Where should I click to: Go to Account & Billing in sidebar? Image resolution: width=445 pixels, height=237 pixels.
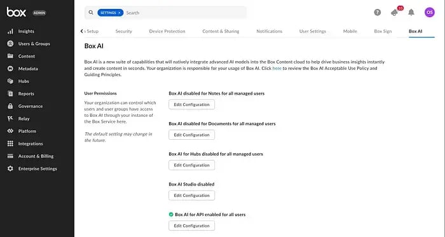36,156
